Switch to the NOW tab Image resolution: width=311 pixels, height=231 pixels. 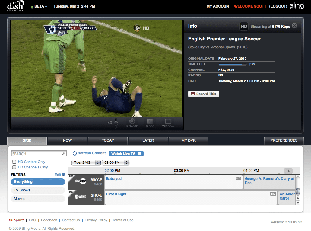click(67, 140)
